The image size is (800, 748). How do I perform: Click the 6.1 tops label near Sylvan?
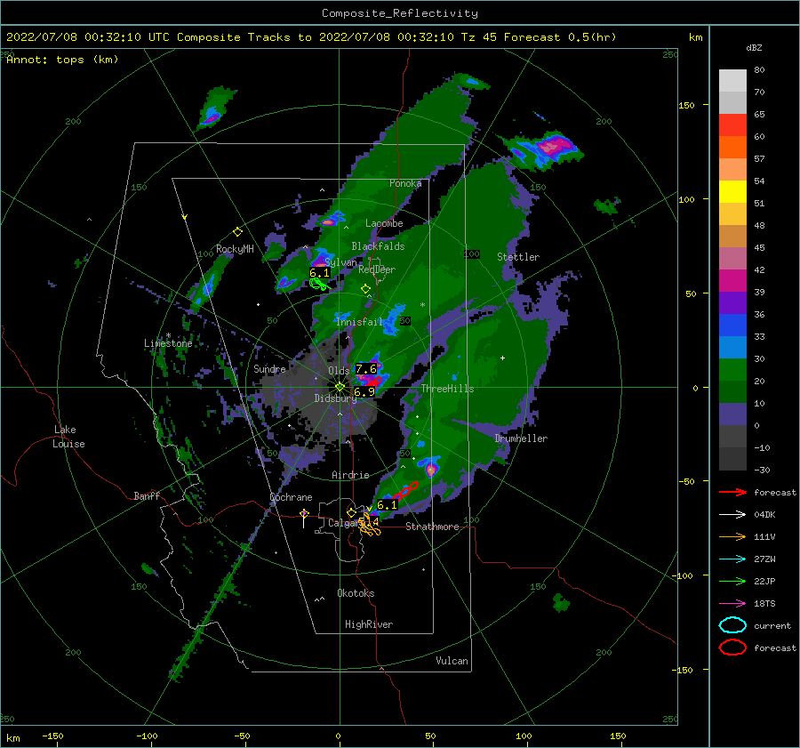tap(319, 273)
